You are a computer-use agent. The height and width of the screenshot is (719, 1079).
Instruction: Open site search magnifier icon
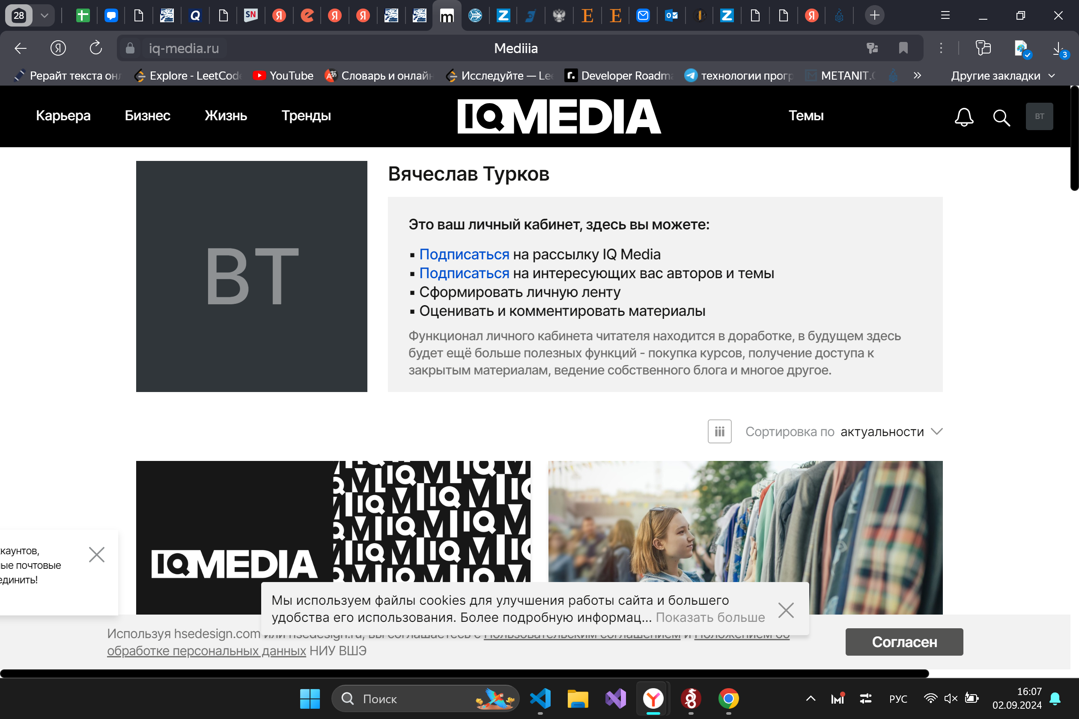coord(1001,117)
